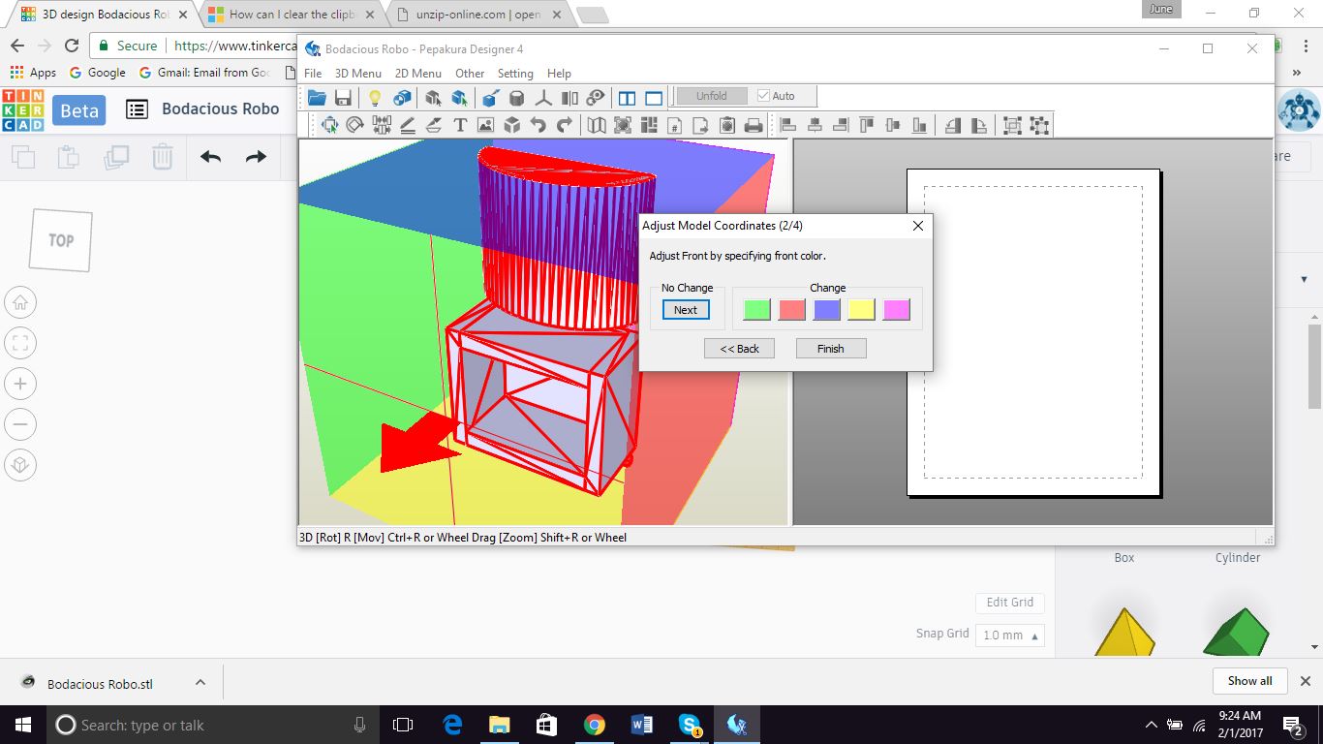Show hidden system tray icons chevron
1323x744 pixels.
(x=1152, y=725)
